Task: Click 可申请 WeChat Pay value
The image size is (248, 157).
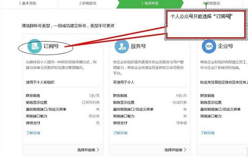Action: coord(182,123)
